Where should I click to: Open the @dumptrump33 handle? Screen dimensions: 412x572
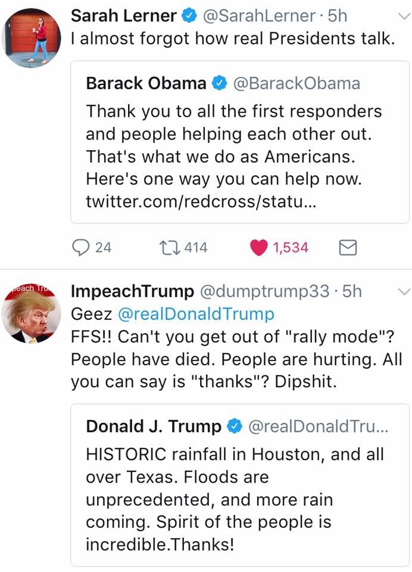coord(264,291)
